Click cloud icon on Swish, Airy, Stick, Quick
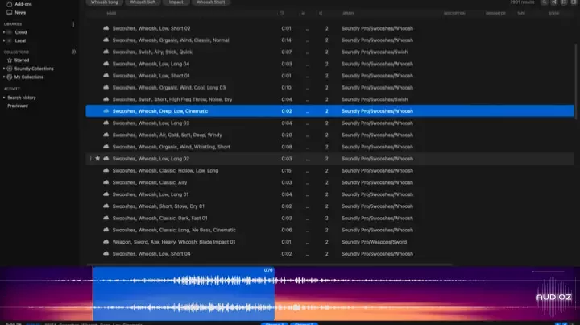 click(x=106, y=52)
